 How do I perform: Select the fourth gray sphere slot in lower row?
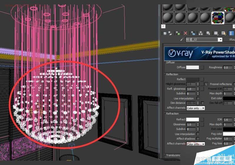pos(205,18)
